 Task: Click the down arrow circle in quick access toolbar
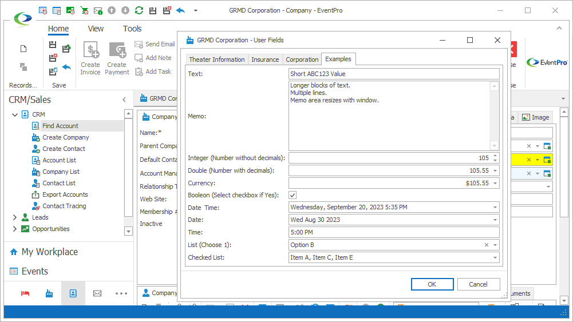(x=125, y=11)
